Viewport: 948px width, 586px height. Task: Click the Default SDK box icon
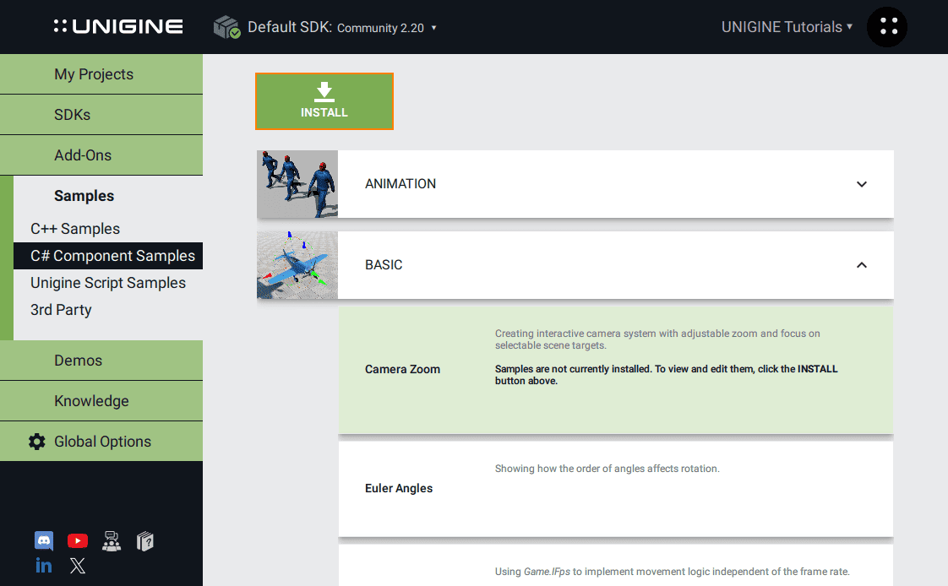tap(226, 27)
